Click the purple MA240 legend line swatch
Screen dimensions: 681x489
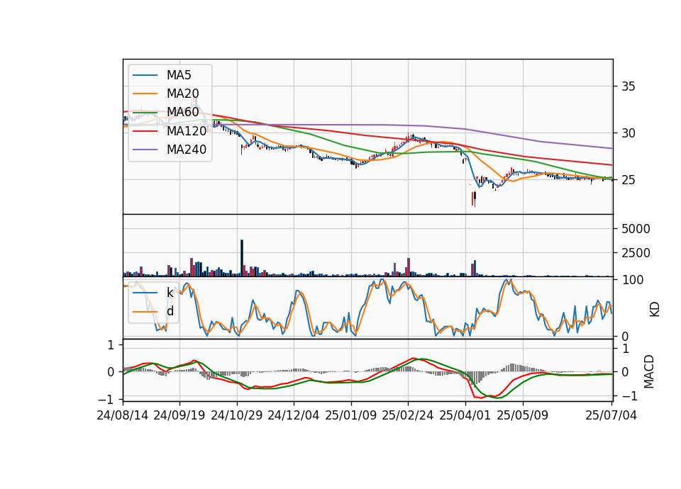click(x=145, y=150)
